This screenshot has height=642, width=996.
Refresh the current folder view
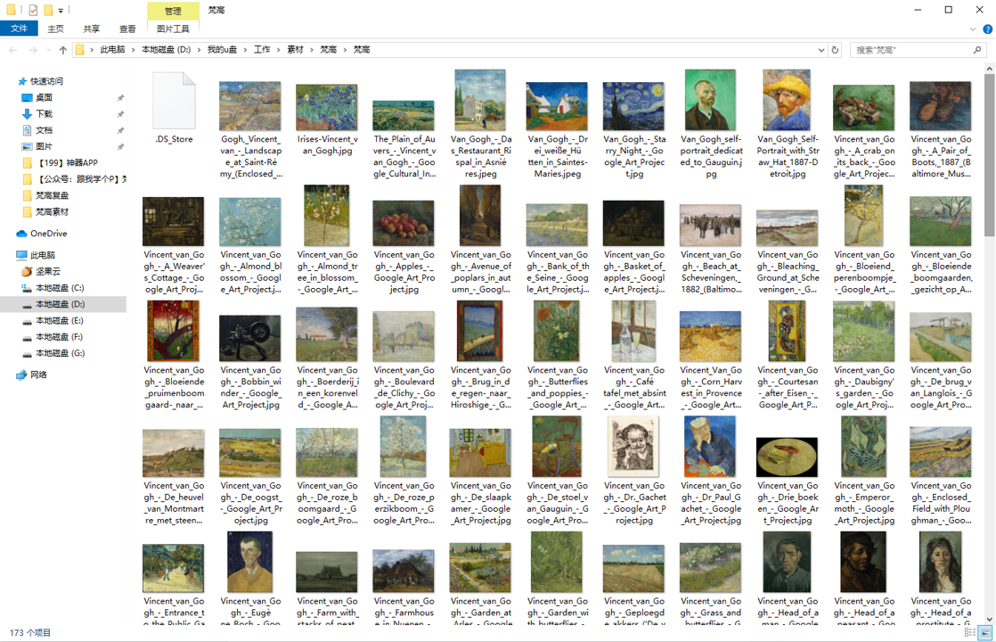pos(835,50)
